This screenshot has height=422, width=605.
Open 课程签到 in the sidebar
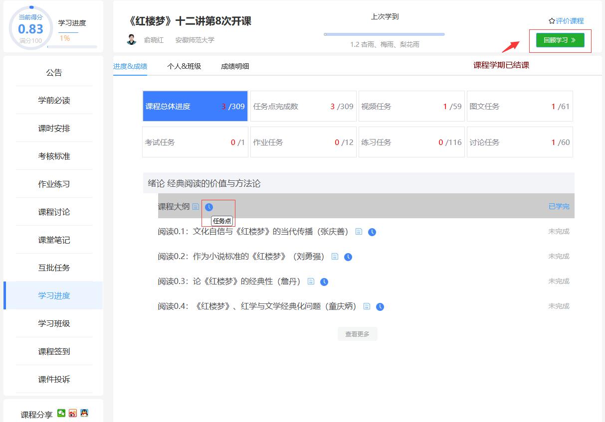pos(54,351)
